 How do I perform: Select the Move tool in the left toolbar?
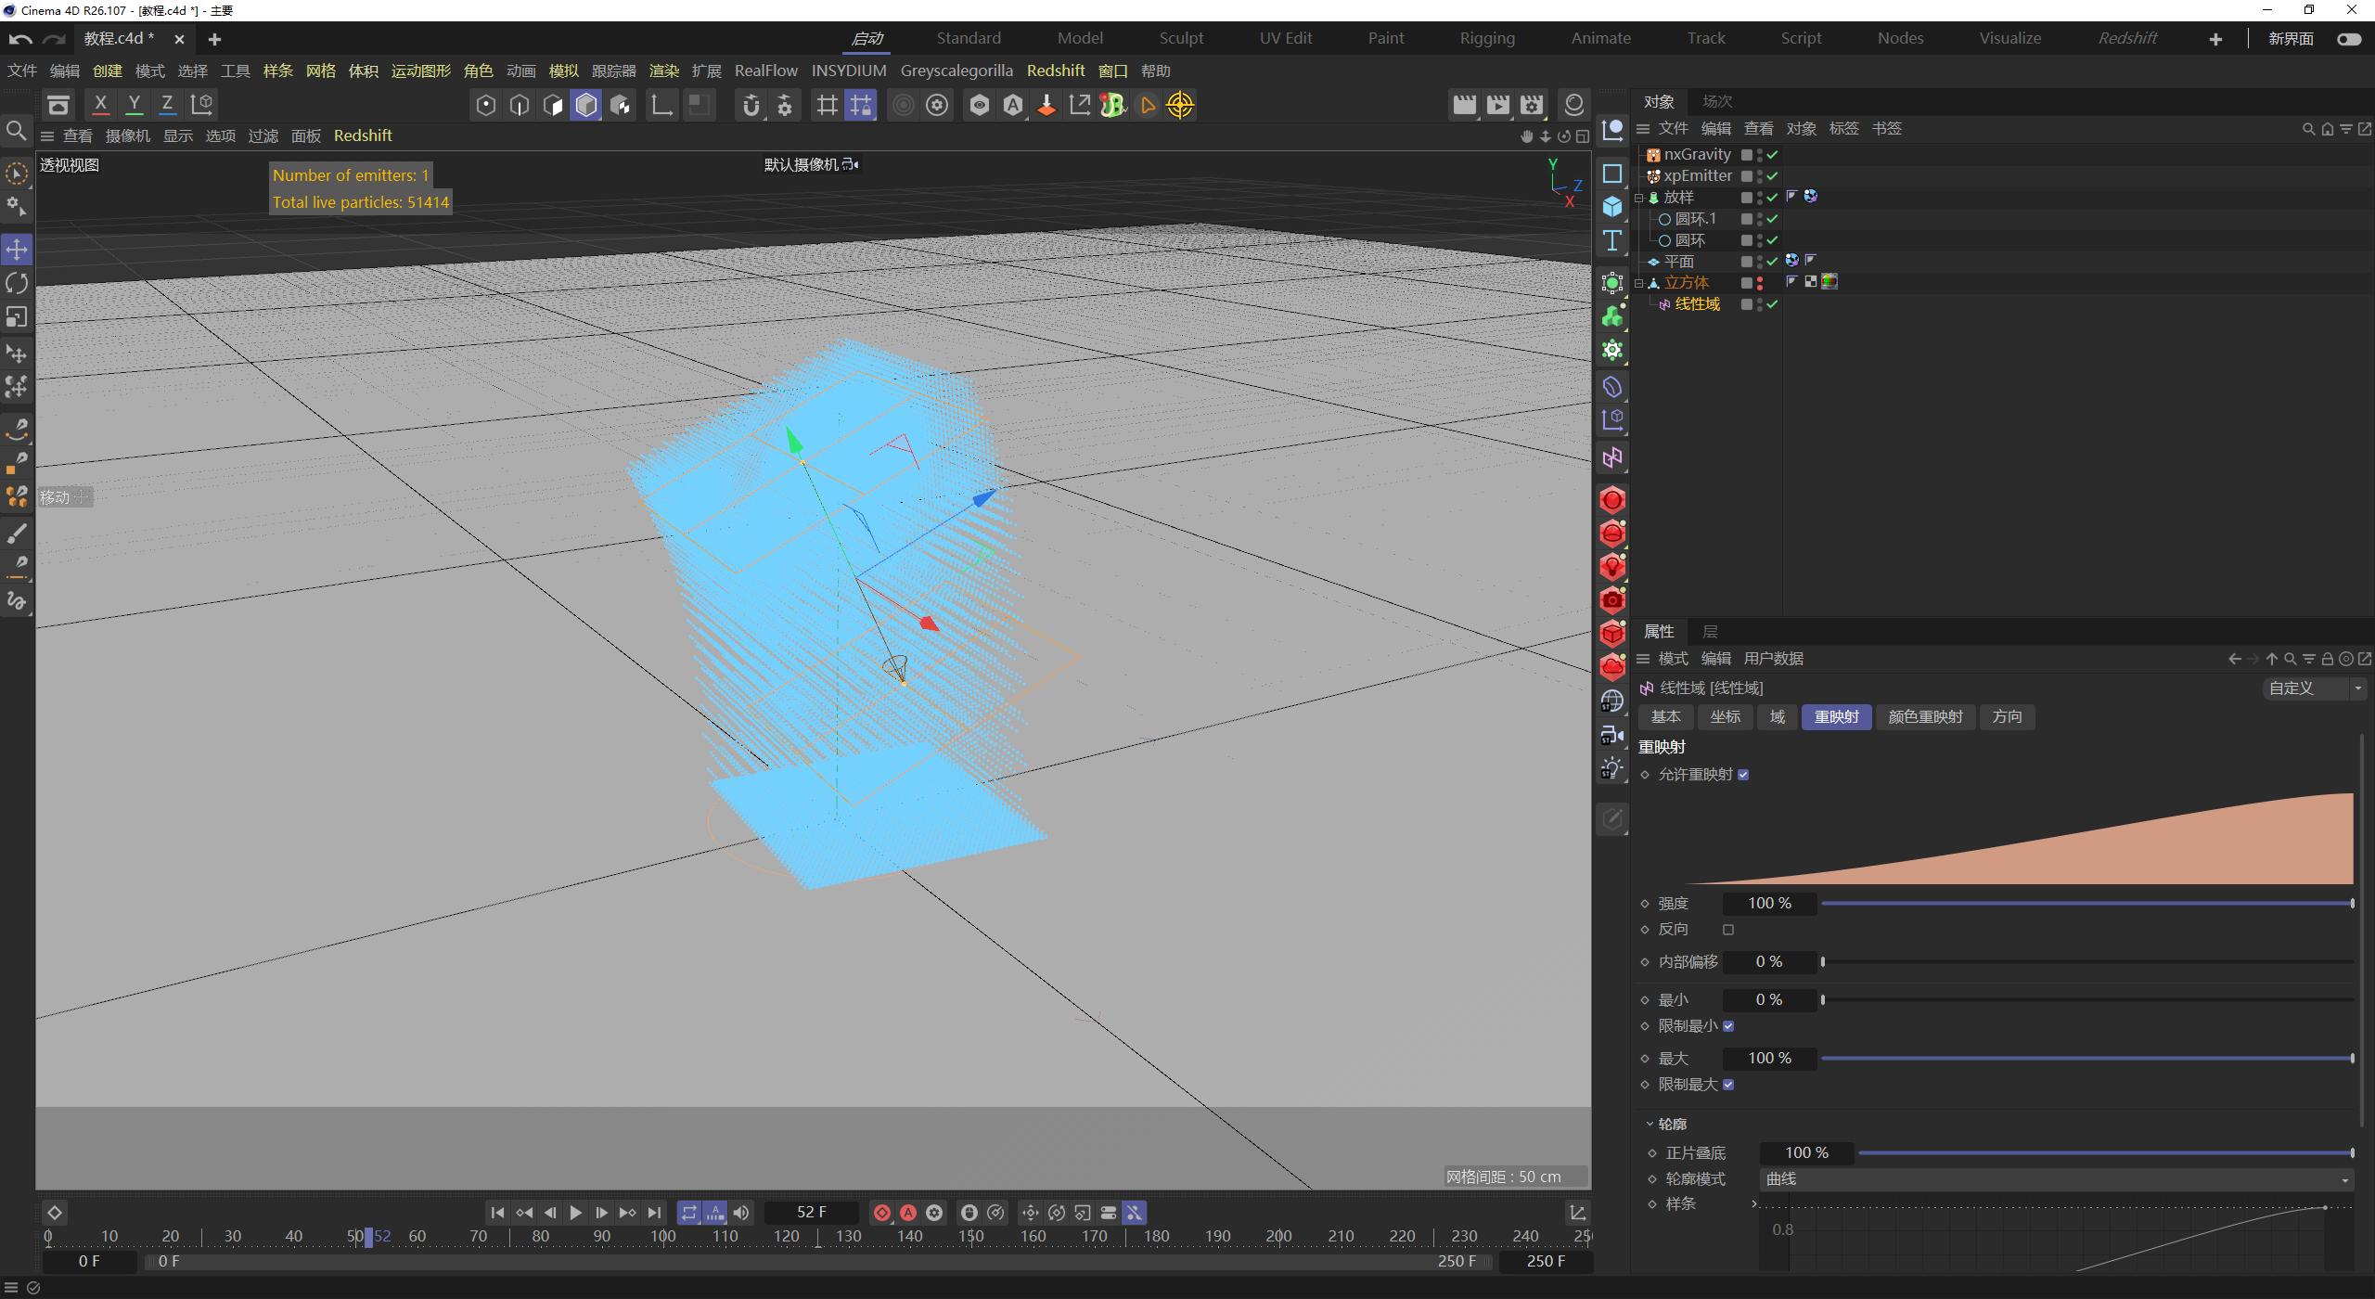pos(17,249)
